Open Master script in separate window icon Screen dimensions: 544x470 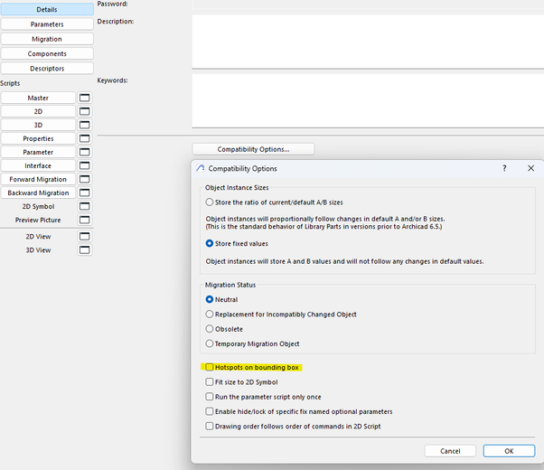(84, 98)
